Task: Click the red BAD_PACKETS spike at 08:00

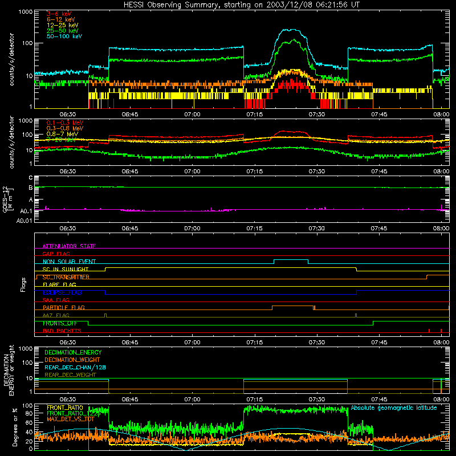Action: (x=441, y=331)
